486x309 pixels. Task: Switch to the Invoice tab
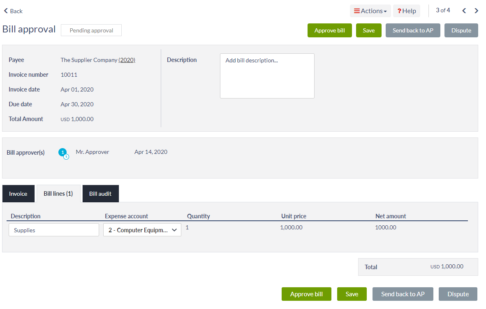click(18, 193)
